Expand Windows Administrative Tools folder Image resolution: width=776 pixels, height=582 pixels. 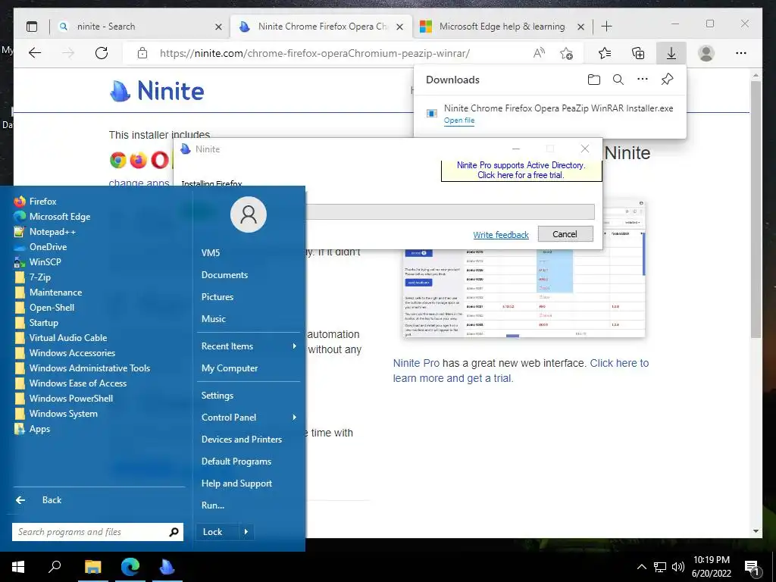[x=82, y=368]
